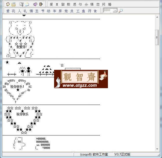
Task: Choose the blue 爱 category beside 花
Action: click(8, 11)
